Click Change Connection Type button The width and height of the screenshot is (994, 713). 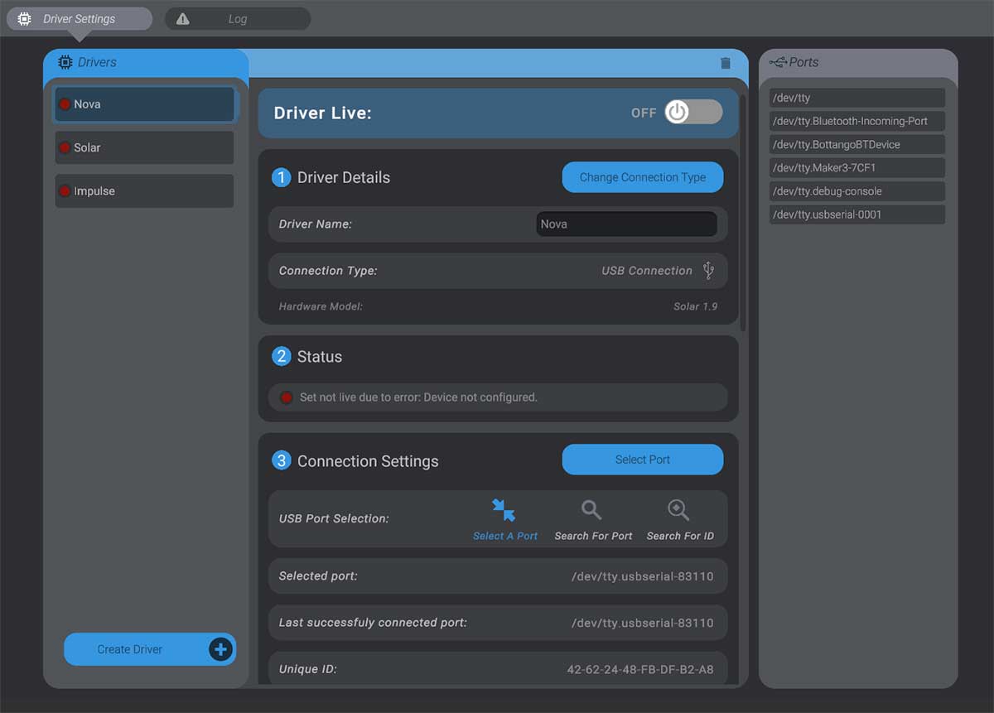(643, 177)
